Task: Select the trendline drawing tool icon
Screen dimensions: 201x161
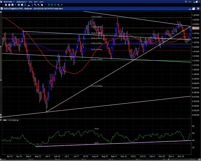Action: click(32, 5)
